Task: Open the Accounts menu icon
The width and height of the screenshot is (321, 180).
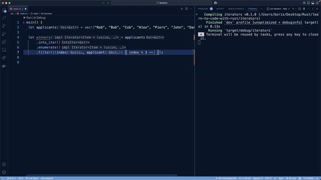Action: 4,164
